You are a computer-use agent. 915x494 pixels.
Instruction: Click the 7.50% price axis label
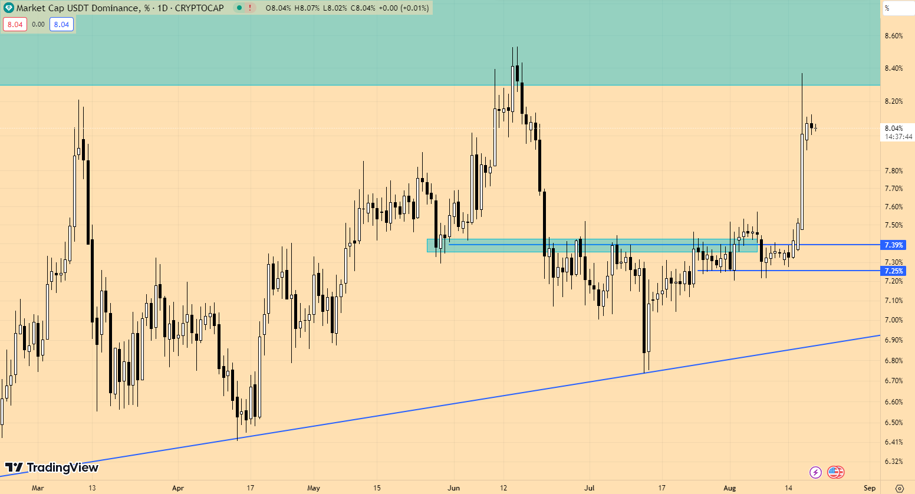[894, 225]
